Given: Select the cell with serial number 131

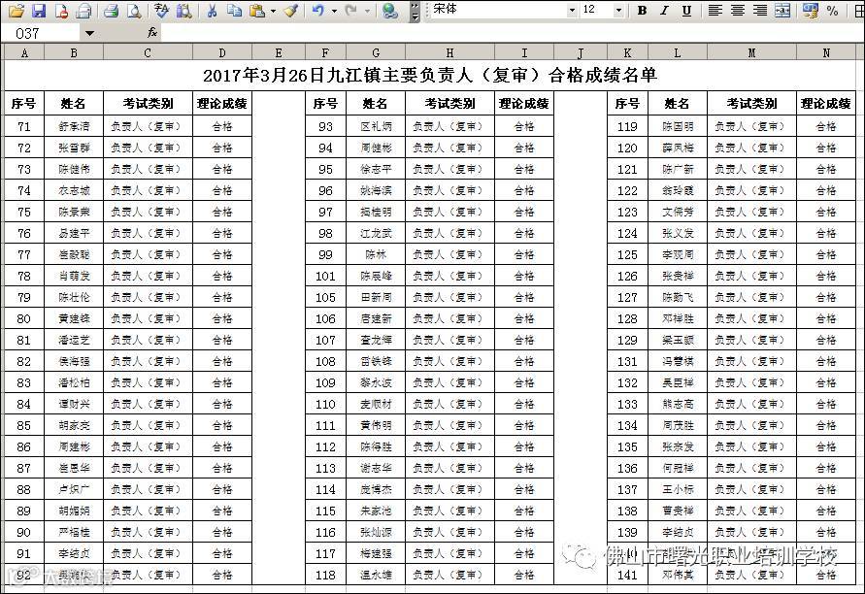Looking at the screenshot, I should click(x=627, y=361).
